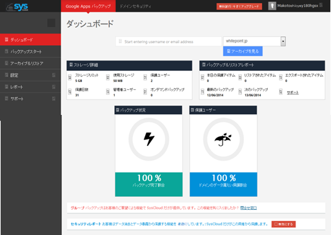Open アーカイブ&リストア in the sidebar
The width and height of the screenshot is (331, 235).
point(30,63)
